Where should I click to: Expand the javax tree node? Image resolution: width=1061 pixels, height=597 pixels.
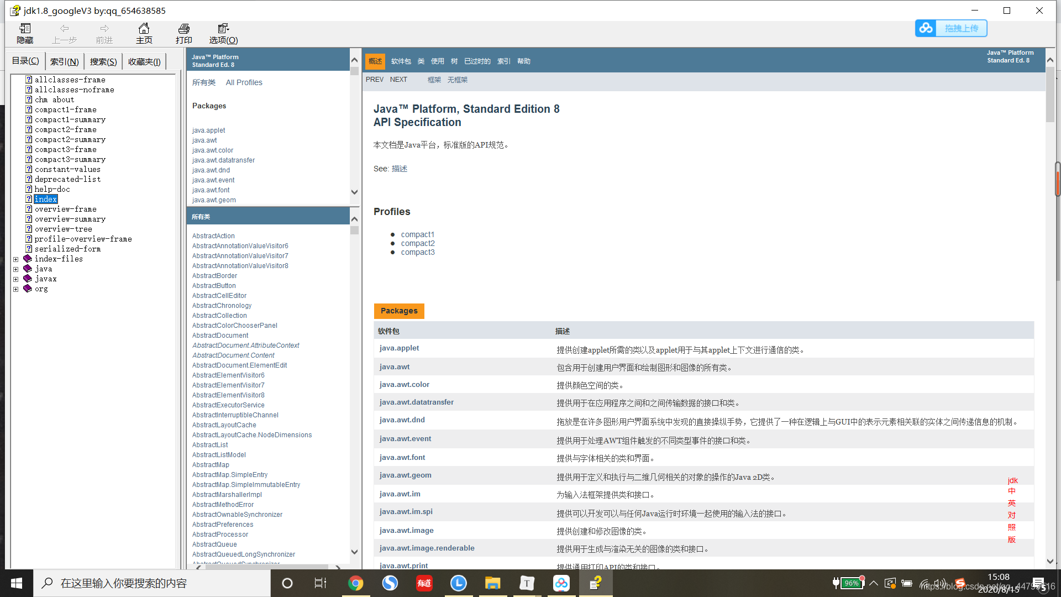[x=15, y=279]
